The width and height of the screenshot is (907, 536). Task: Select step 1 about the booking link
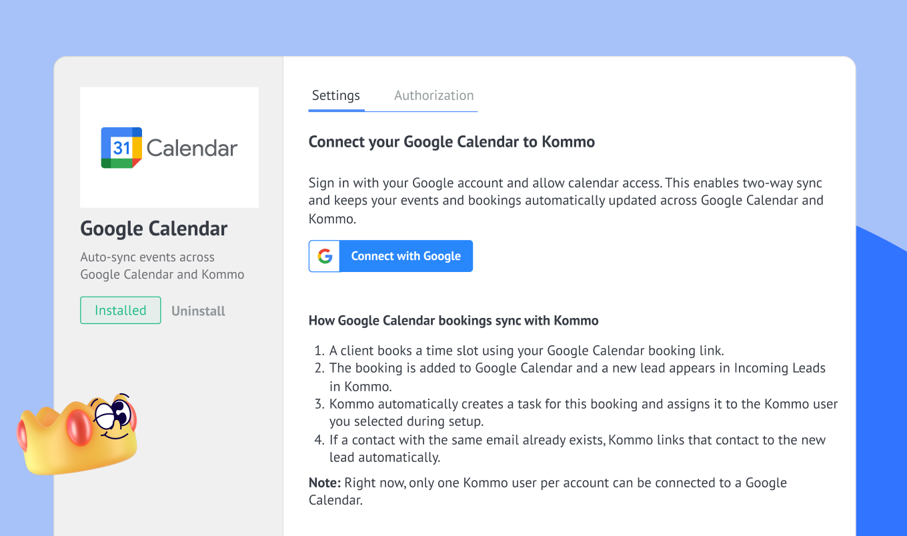[x=526, y=350]
